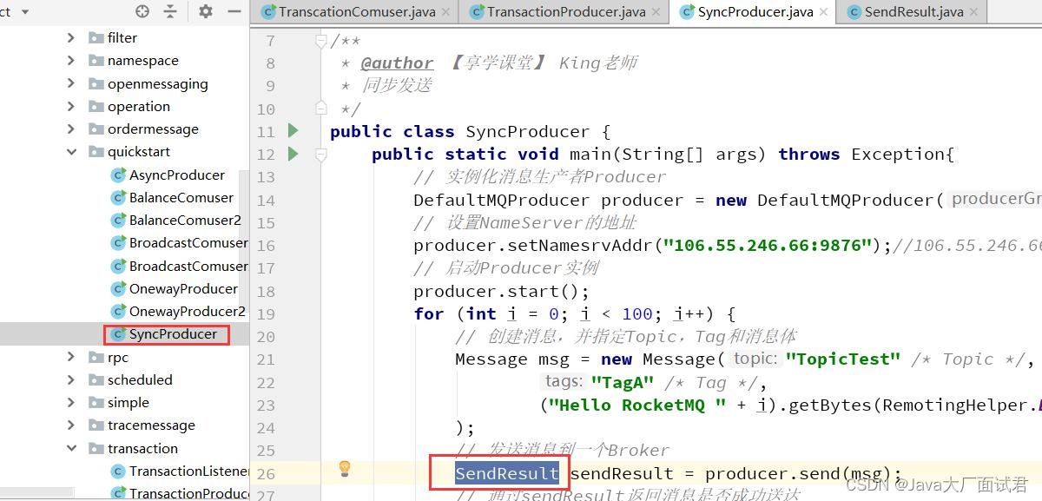The height and width of the screenshot is (501, 1042).
Task: Click producer.send(msg) call on line 26
Action: click(x=797, y=473)
